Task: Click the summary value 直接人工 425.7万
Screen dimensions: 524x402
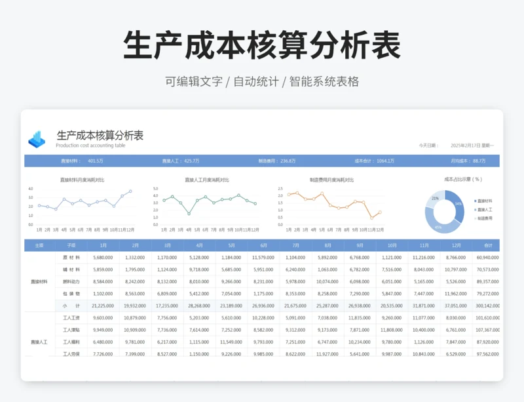Action: pos(181,161)
